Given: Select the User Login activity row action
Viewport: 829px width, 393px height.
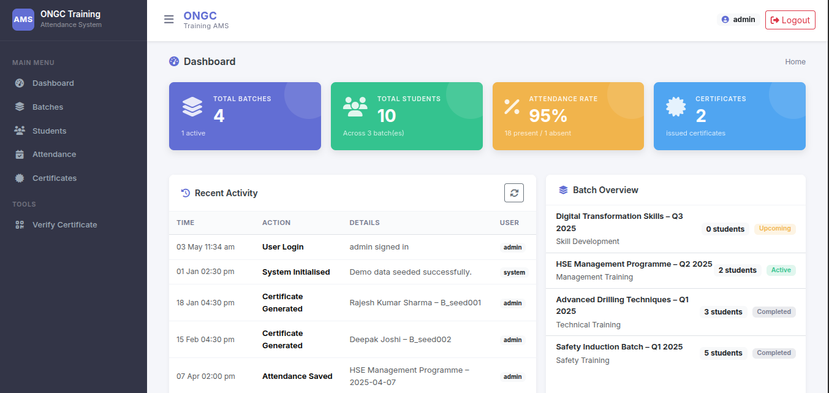Looking at the screenshot, I should [283, 247].
